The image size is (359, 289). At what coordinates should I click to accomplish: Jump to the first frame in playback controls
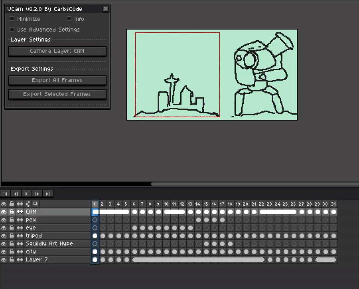pos(5,194)
